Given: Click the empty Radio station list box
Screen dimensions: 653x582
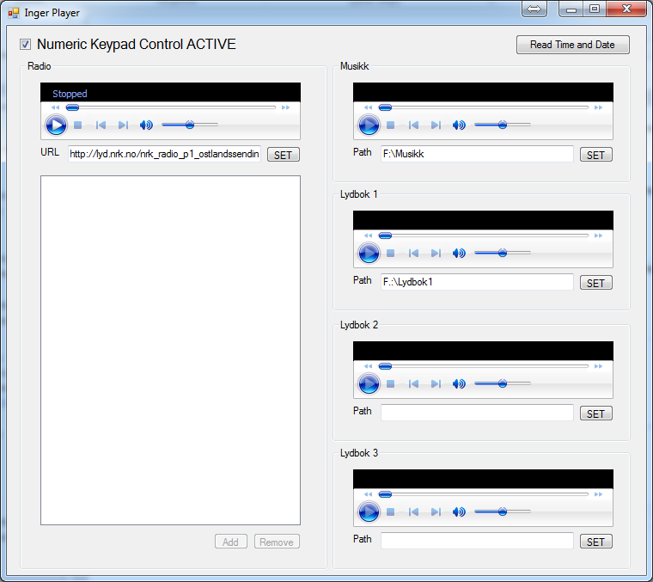Looking at the screenshot, I should 170,350.
